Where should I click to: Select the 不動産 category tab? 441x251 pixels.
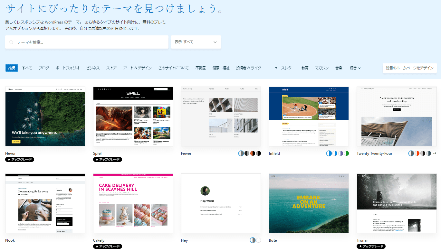click(x=201, y=68)
